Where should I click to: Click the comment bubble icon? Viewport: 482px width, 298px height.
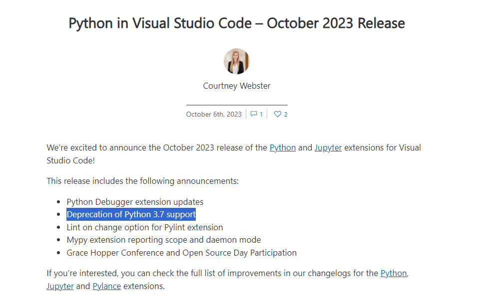[x=254, y=114]
